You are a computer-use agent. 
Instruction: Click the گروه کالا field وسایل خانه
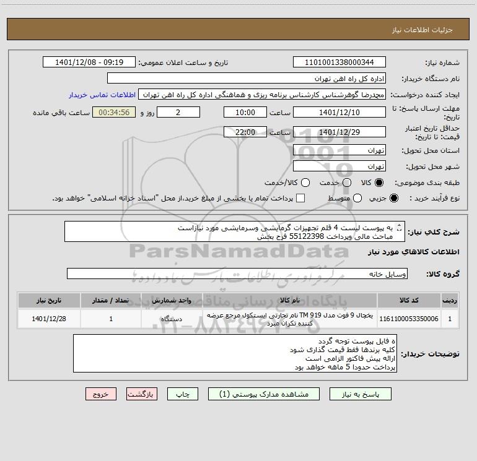point(237,274)
